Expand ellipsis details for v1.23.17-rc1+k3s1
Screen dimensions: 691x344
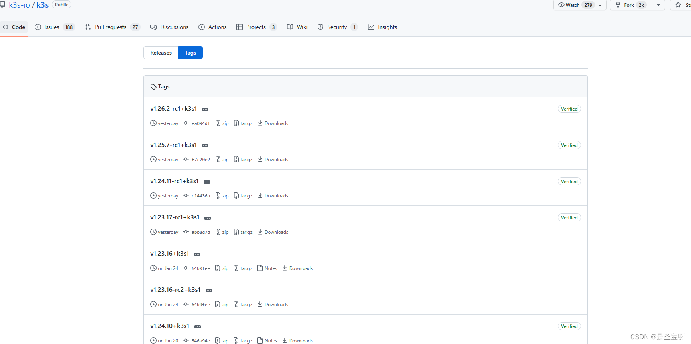pos(208,218)
